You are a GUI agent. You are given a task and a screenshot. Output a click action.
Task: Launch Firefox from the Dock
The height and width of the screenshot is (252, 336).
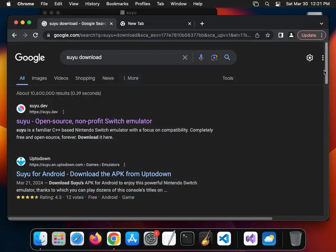click(x=95, y=239)
